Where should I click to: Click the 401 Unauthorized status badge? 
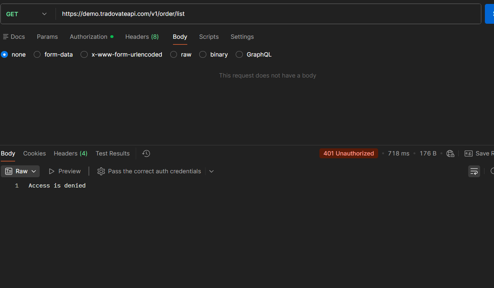click(x=349, y=153)
